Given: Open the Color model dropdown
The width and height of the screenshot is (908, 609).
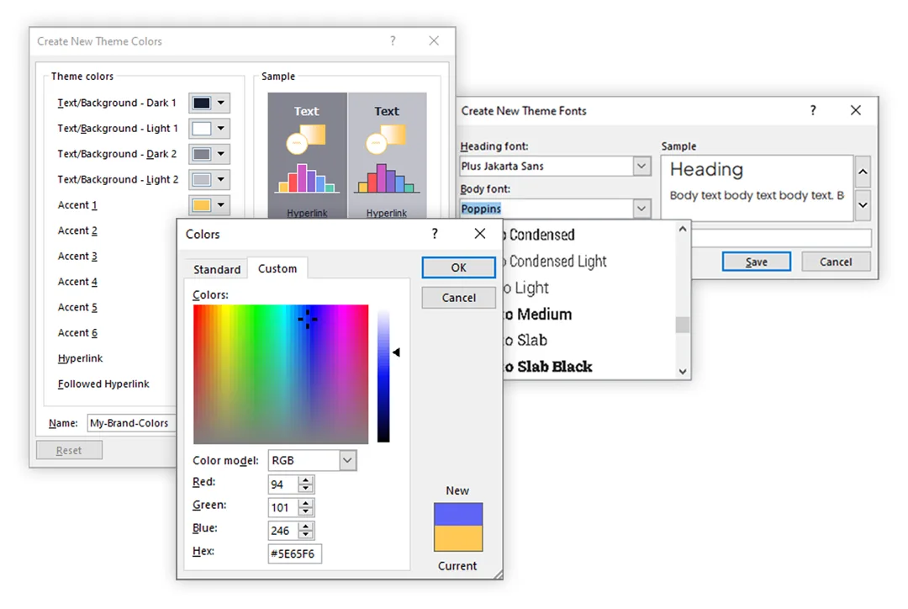Looking at the screenshot, I should (x=347, y=461).
